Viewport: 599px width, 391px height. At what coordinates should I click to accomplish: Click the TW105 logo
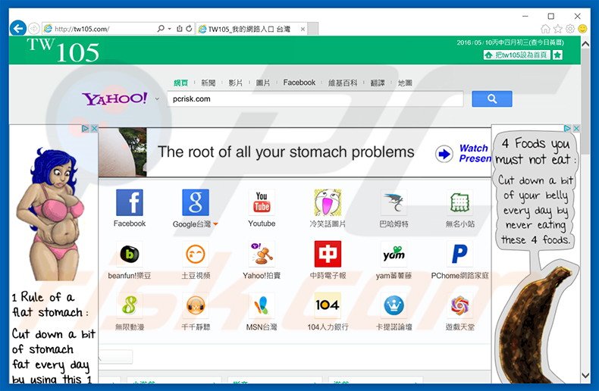pyautogui.click(x=63, y=50)
